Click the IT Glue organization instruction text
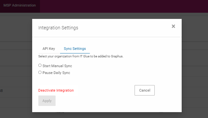The width and height of the screenshot is (208, 118). [81, 56]
